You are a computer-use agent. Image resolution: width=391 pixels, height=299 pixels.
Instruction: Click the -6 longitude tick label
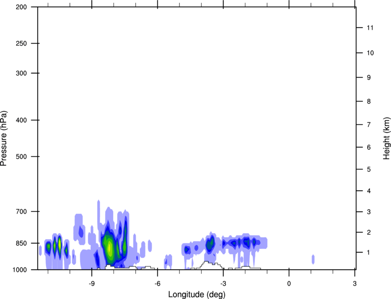point(157,284)
